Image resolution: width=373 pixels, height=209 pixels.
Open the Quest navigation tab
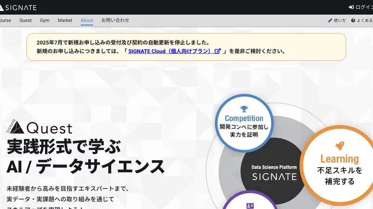(x=26, y=20)
